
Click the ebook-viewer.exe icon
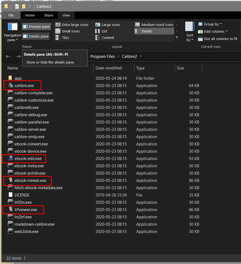pyautogui.click(x=11, y=180)
